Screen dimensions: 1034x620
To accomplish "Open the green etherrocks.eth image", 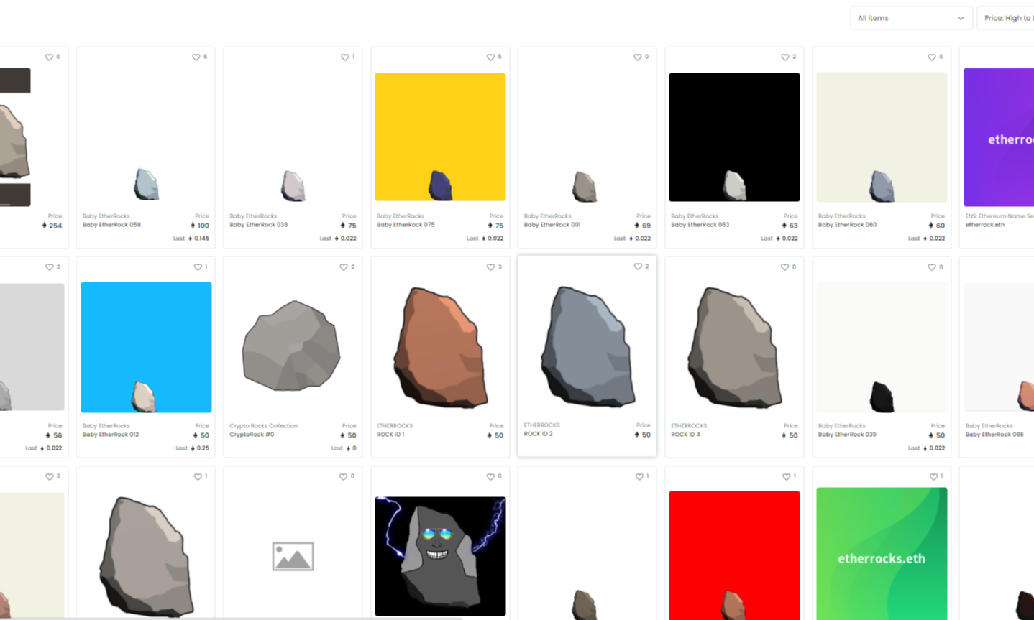I will (x=882, y=554).
